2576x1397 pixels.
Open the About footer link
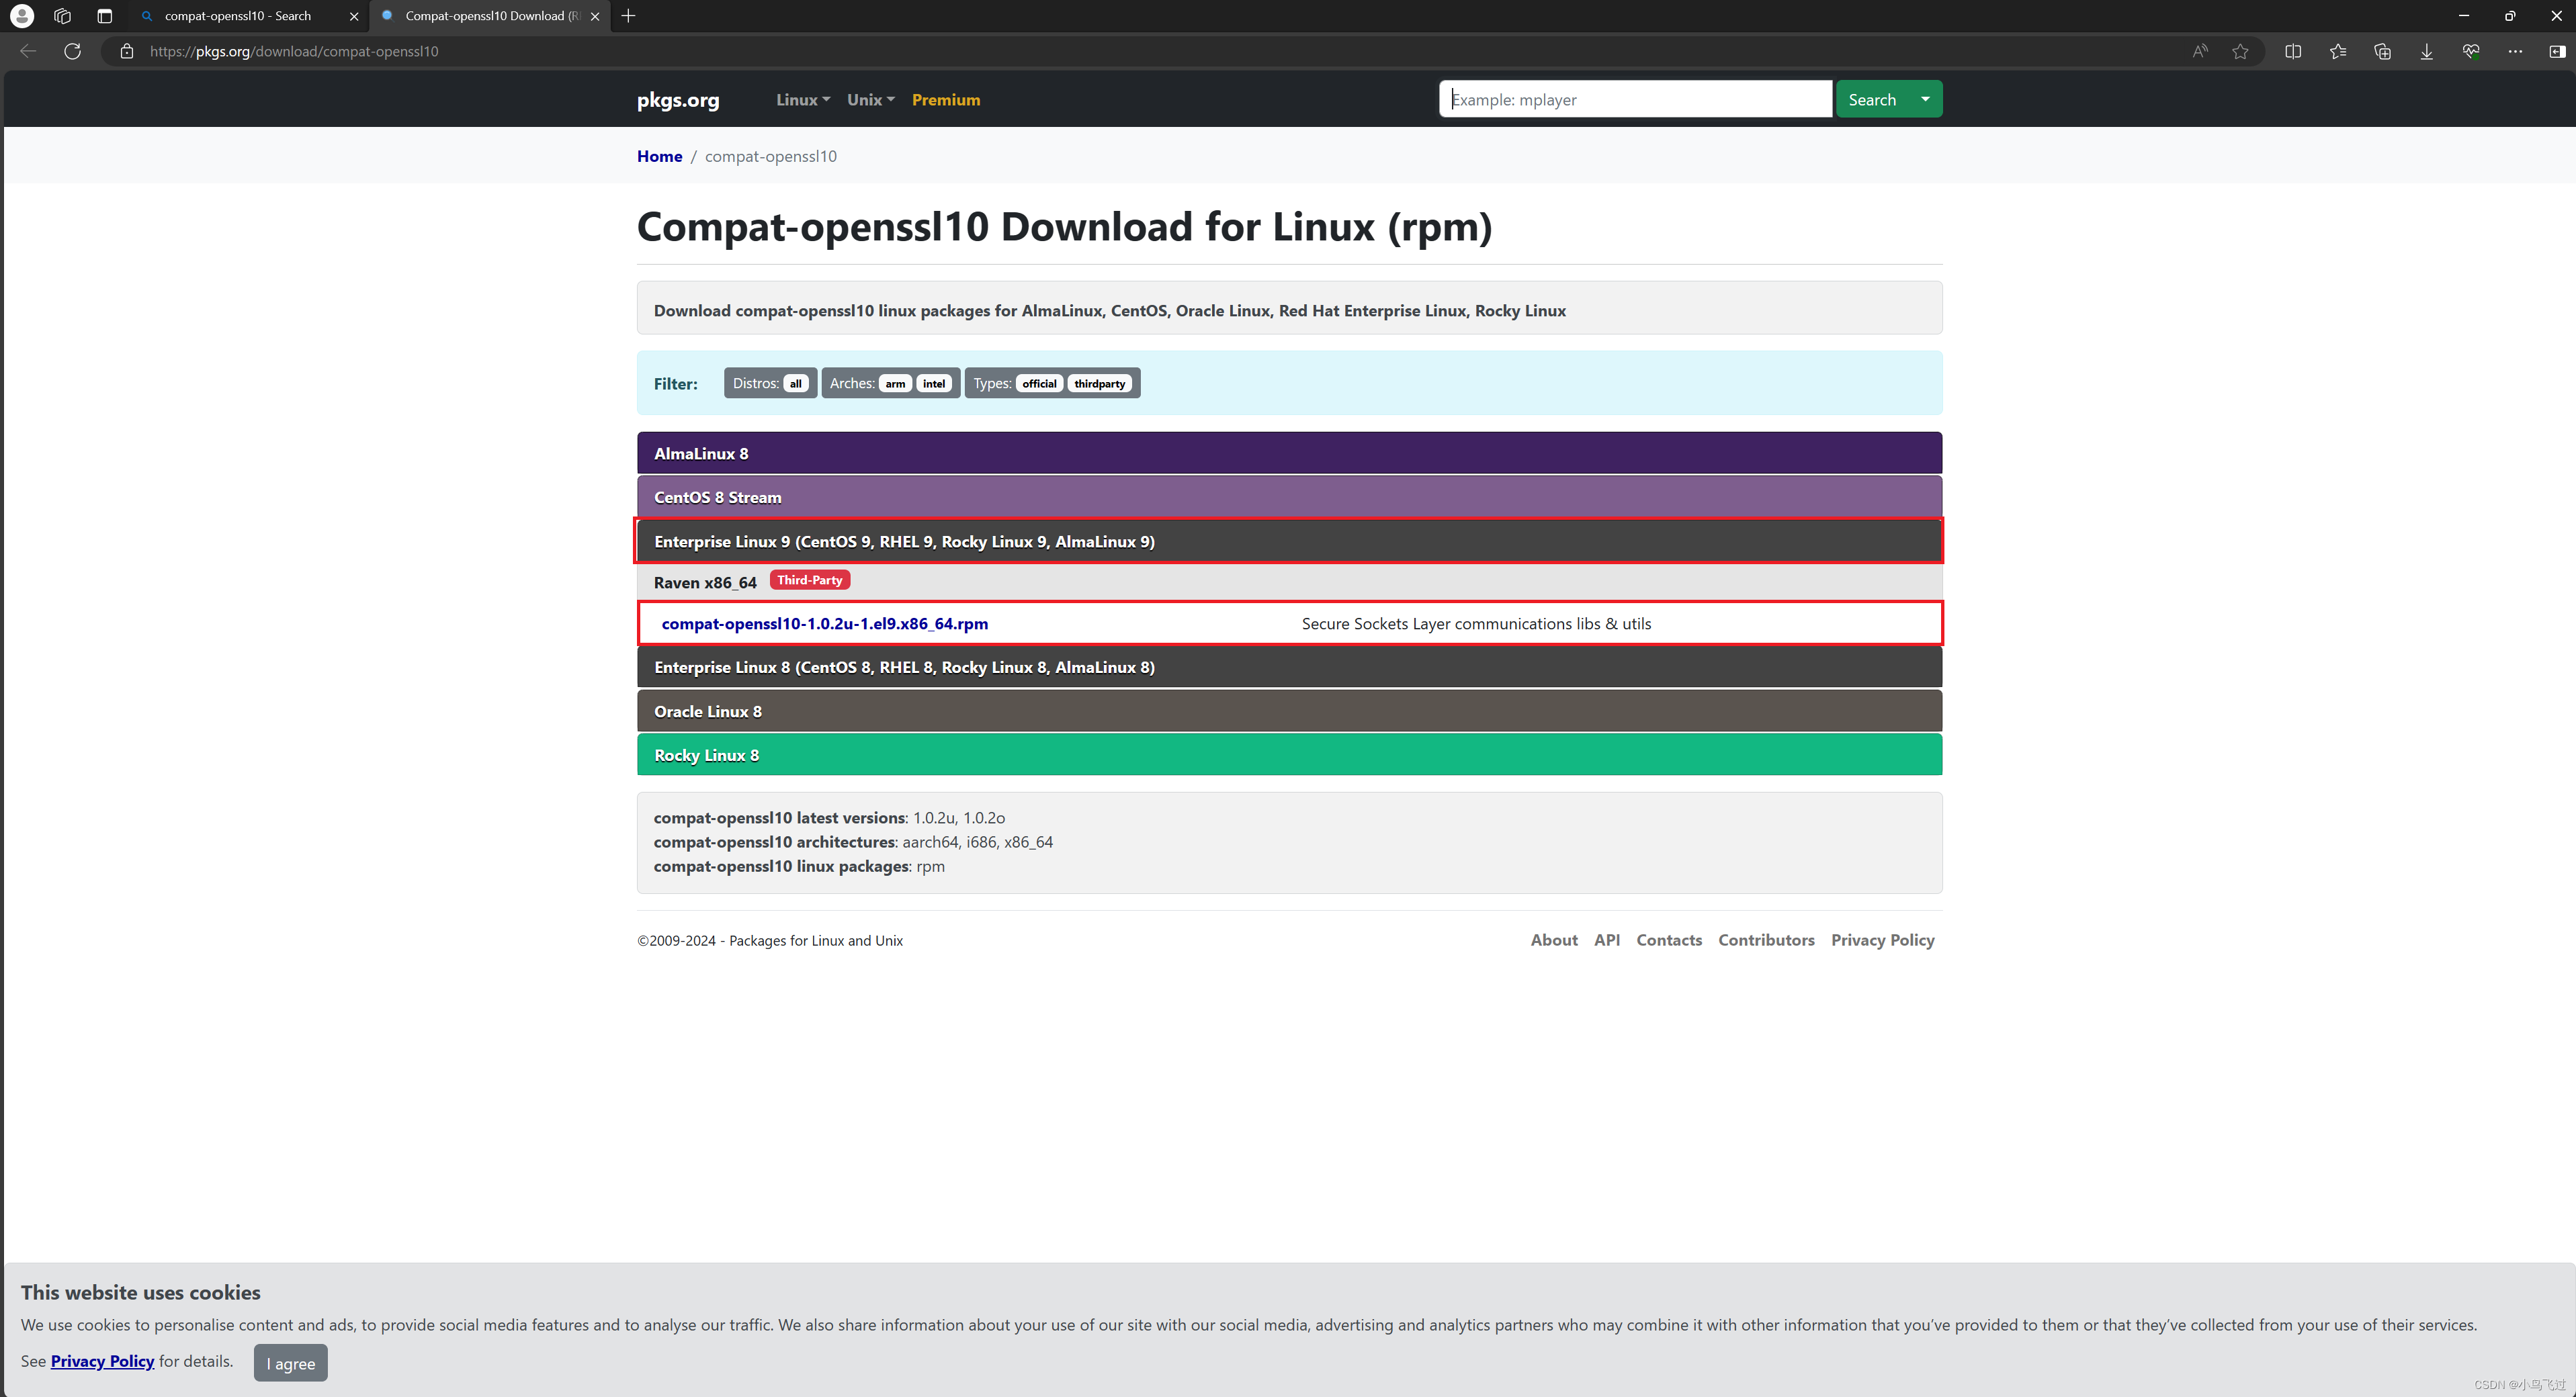point(1554,940)
